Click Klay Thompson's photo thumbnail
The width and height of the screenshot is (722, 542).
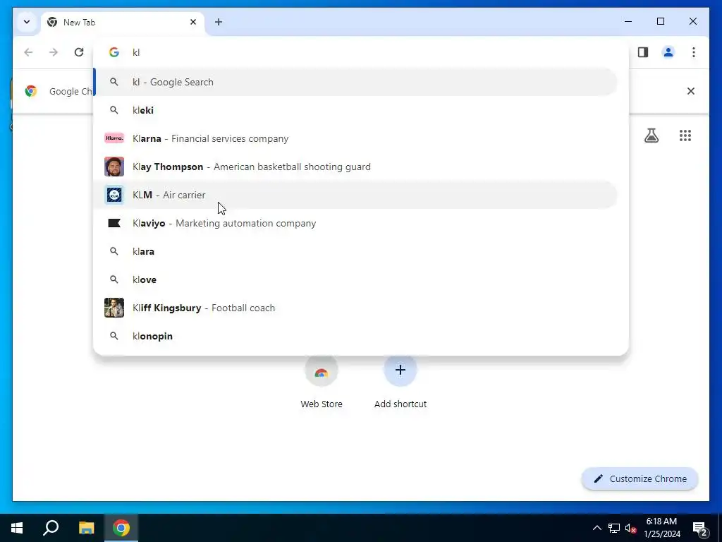(x=114, y=167)
